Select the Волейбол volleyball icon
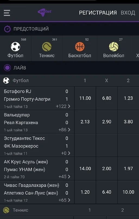This screenshot has height=219, width=139. pos(114,47)
